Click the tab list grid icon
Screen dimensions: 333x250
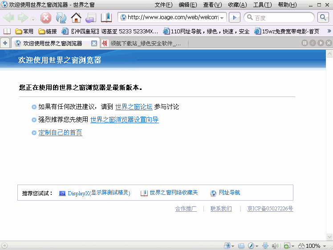pyautogui.click(x=305, y=43)
